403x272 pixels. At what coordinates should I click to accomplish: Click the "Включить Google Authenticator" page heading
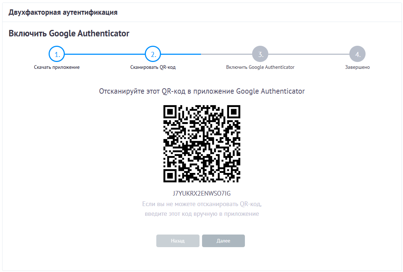[x=69, y=34]
